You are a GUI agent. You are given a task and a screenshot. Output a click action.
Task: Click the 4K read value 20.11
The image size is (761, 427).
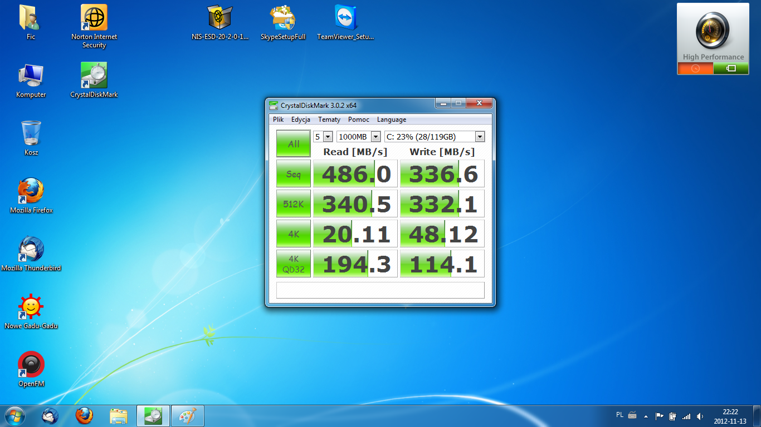pos(355,234)
